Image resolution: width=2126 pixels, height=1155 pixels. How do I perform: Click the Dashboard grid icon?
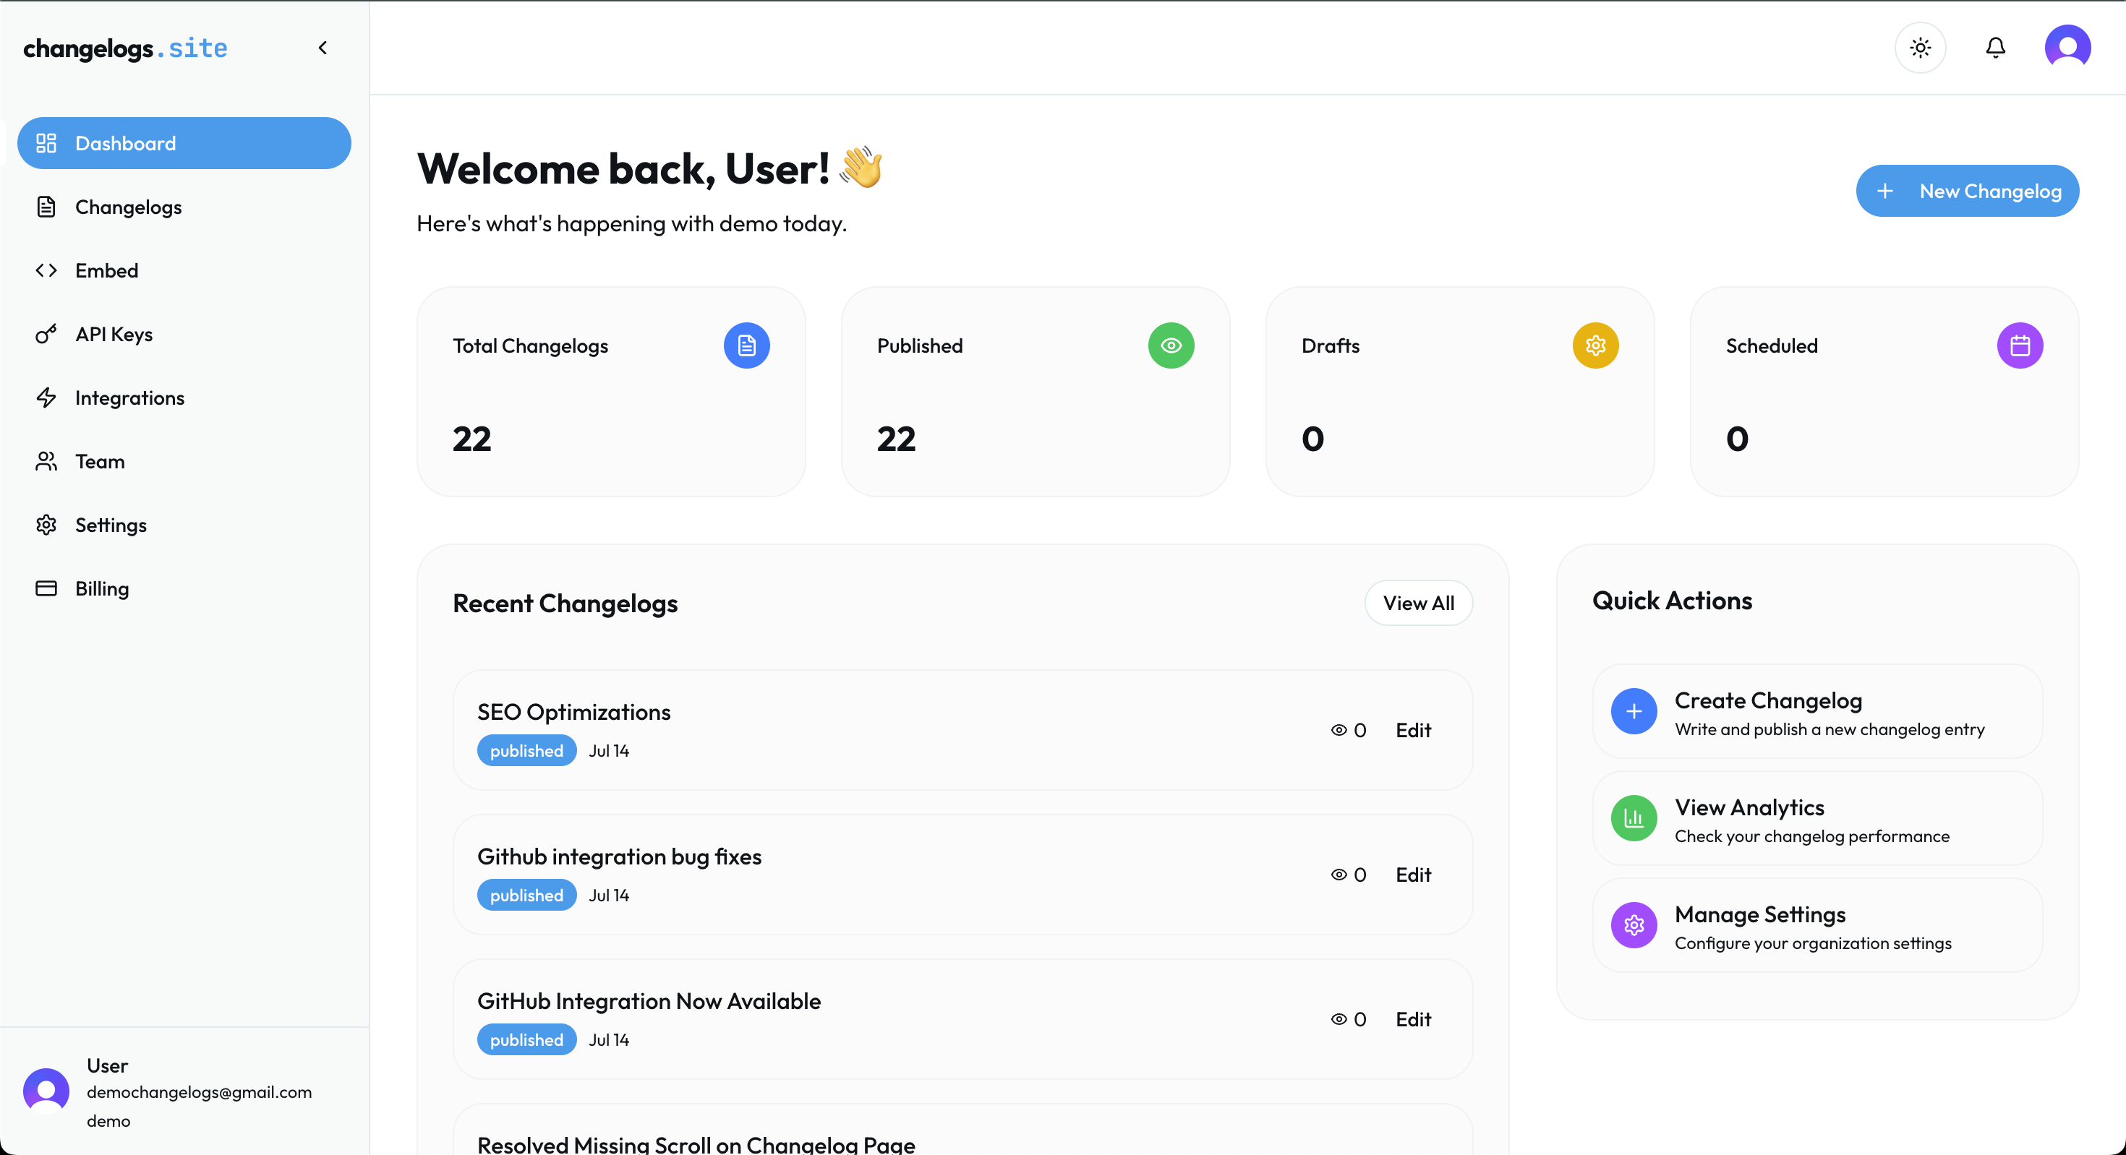tap(46, 142)
